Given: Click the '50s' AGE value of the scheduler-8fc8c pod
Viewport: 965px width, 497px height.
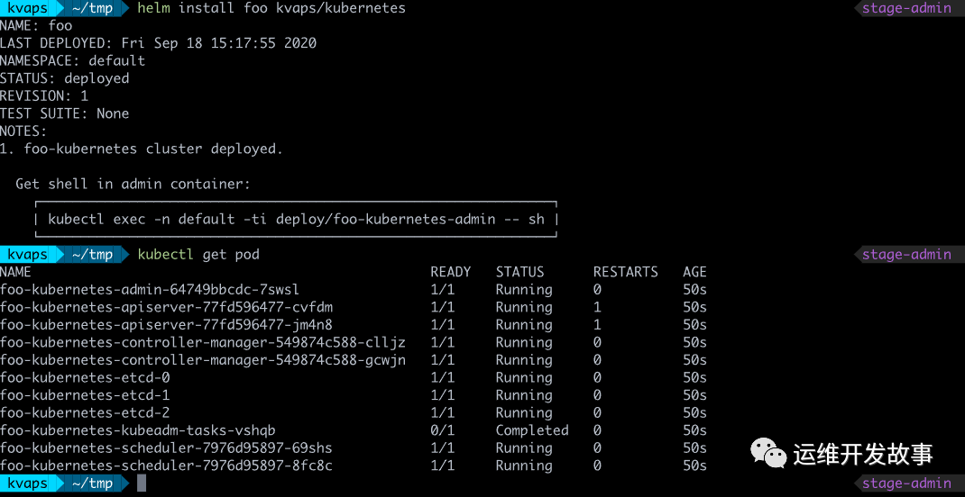Looking at the screenshot, I should 694,465.
